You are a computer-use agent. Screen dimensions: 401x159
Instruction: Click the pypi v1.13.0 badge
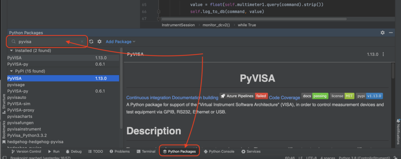(369, 96)
